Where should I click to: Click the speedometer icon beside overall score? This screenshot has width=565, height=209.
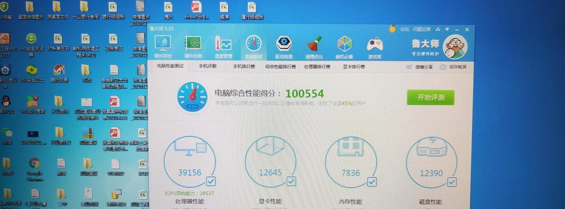pyautogui.click(x=192, y=97)
